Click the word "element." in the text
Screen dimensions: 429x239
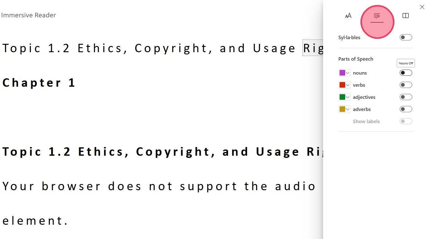35,221
